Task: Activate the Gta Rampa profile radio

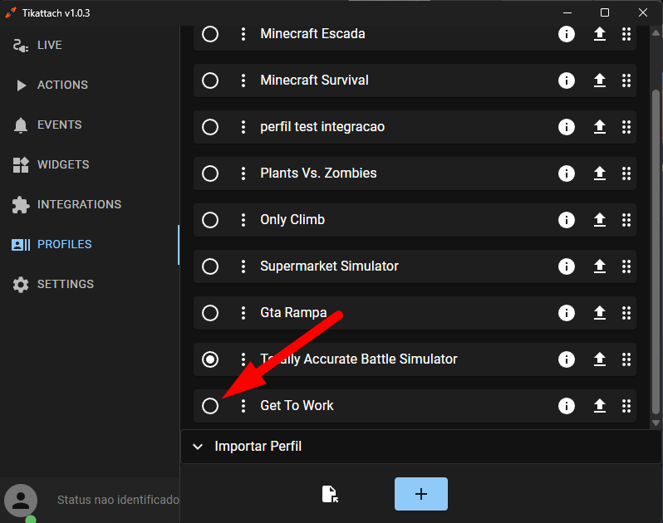Action: [209, 313]
